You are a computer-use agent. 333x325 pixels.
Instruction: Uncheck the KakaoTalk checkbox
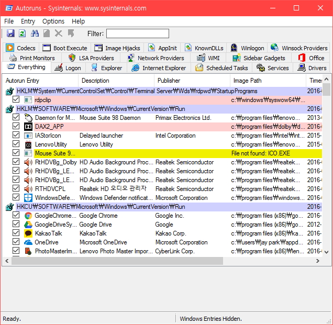pos(16,233)
